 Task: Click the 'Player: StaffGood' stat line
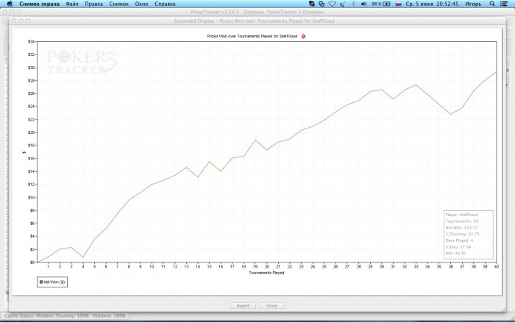click(x=461, y=215)
